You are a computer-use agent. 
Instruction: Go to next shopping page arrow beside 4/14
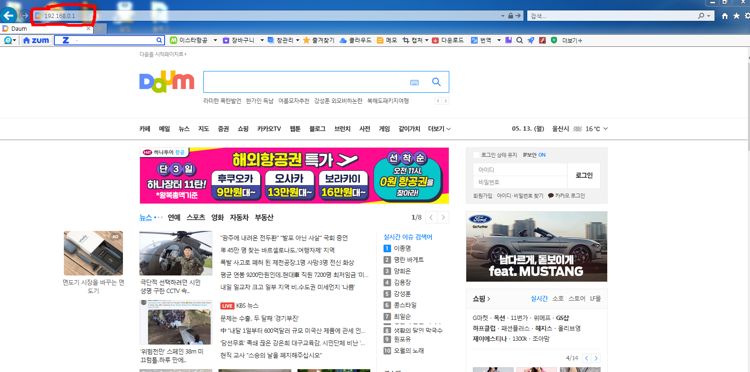click(596, 358)
